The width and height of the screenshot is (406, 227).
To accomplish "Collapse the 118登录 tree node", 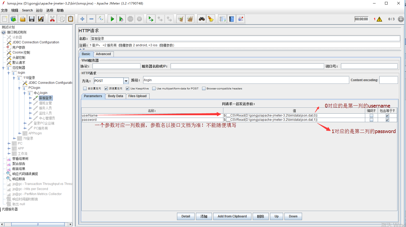I will pyautogui.click(x=14, y=78).
